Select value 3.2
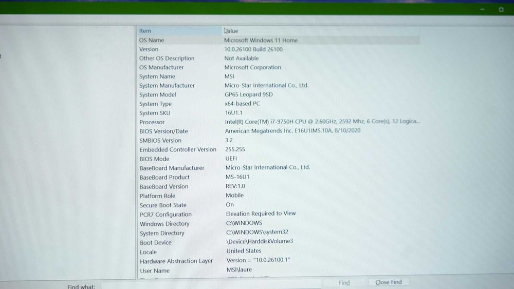 click(x=229, y=140)
